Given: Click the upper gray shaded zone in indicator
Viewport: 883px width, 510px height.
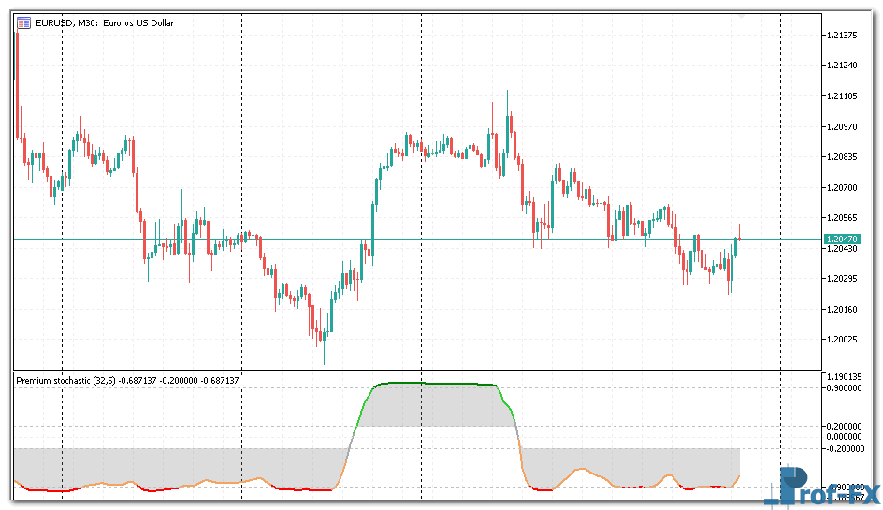Looking at the screenshot, I should pyautogui.click(x=435, y=405).
